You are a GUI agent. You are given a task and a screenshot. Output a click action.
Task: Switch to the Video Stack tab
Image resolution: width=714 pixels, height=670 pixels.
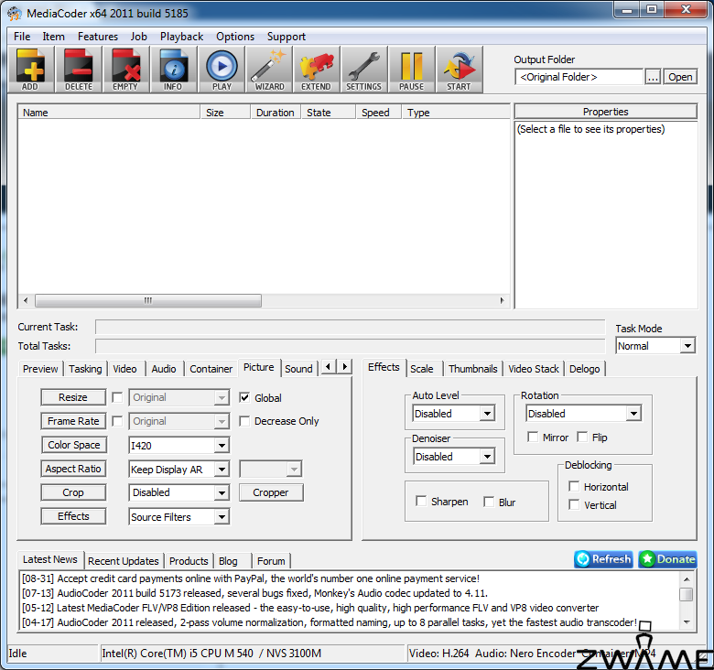coord(534,369)
